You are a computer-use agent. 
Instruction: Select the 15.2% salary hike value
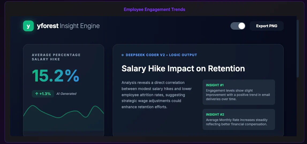(55, 76)
